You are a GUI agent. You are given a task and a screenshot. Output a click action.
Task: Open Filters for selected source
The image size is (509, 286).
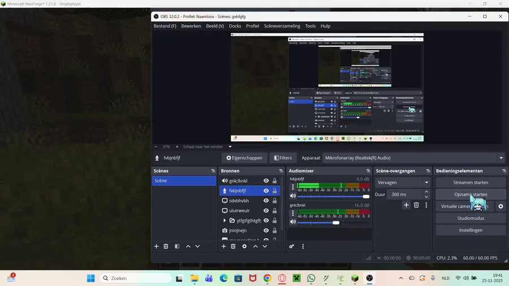pos(283,158)
